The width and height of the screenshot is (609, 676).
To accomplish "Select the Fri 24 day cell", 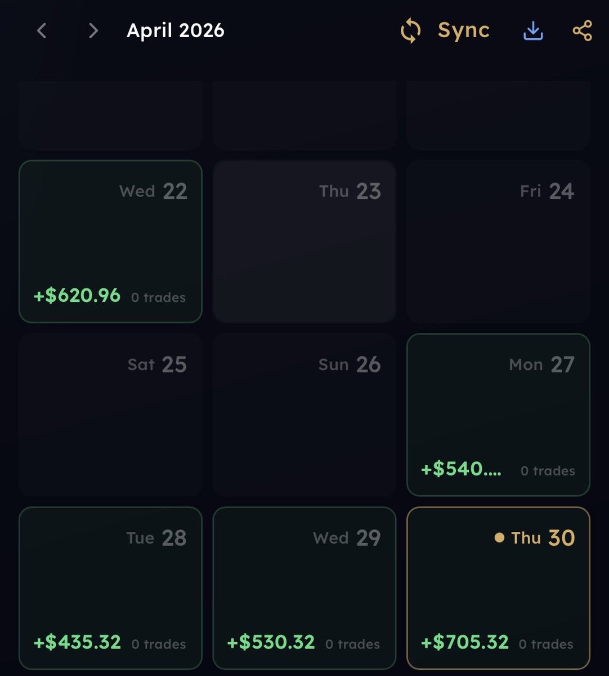I will 498,242.
